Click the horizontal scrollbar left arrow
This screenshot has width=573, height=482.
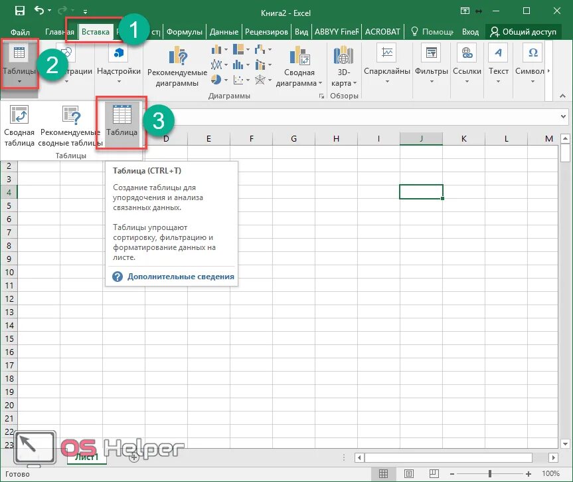(359, 457)
